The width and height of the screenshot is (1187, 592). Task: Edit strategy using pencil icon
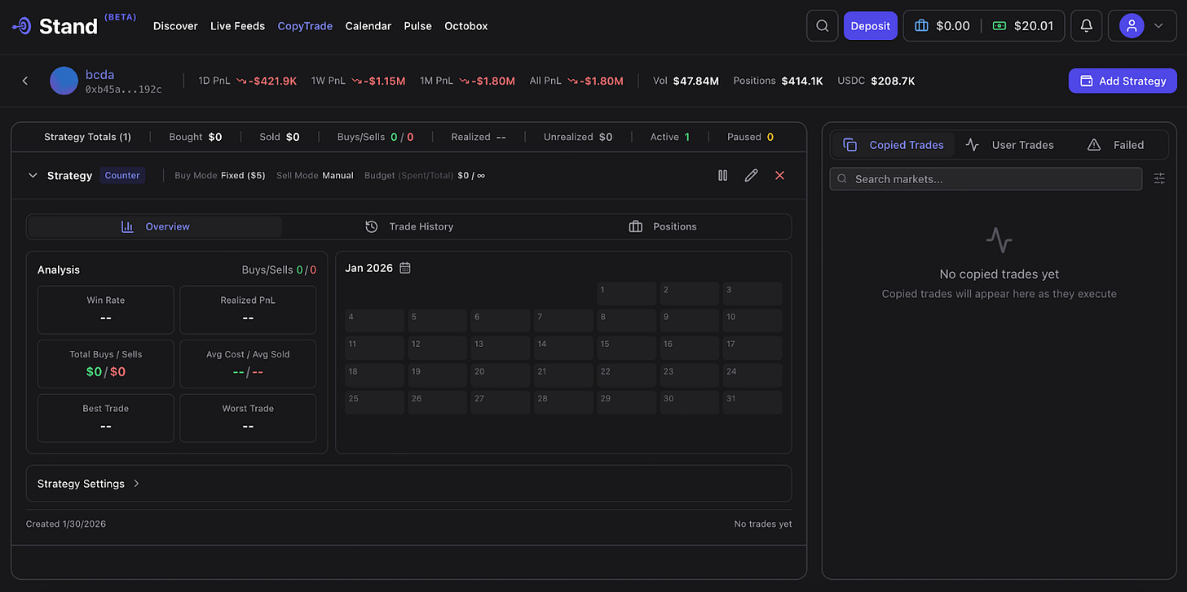[x=751, y=175]
